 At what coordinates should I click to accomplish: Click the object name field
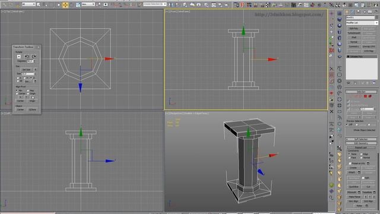tap(360, 18)
